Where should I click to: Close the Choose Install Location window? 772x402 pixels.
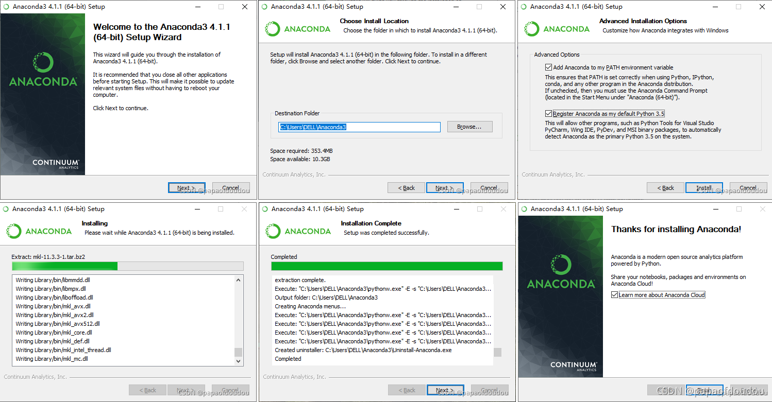click(503, 7)
